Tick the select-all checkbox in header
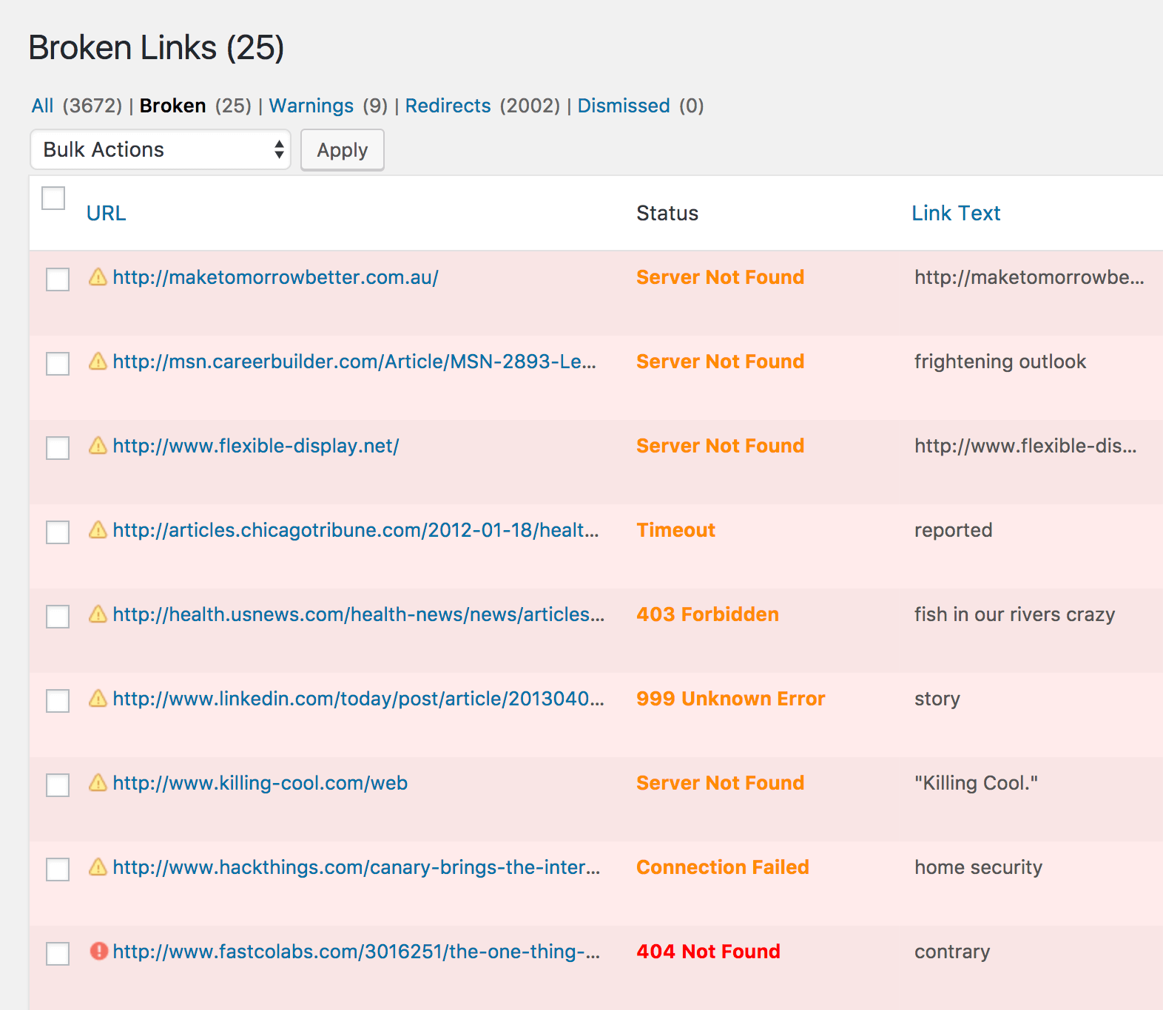The height and width of the screenshot is (1010, 1163). (53, 198)
